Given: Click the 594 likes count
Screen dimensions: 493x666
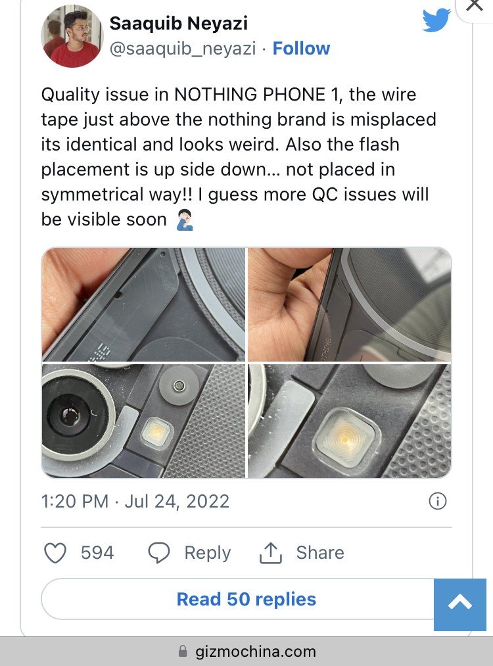Looking at the screenshot, I should pos(97,553).
